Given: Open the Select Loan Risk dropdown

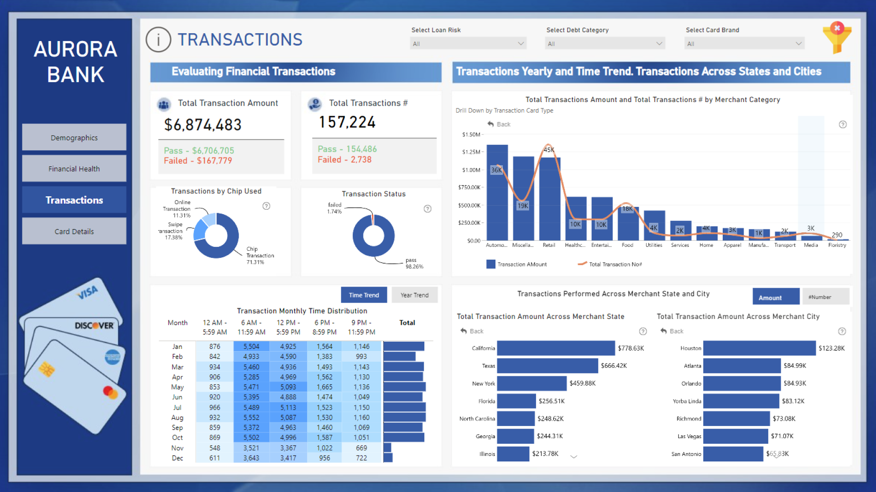Looking at the screenshot, I should pyautogui.click(x=468, y=44).
